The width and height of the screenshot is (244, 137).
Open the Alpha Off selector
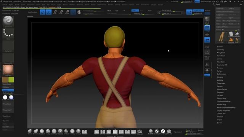click(8, 46)
